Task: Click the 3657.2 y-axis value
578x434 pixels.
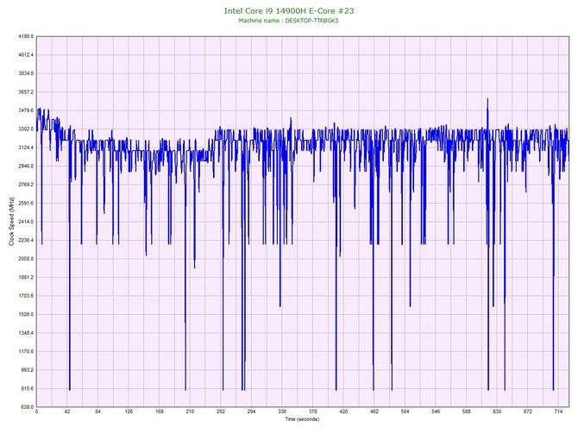Action: click(26, 91)
